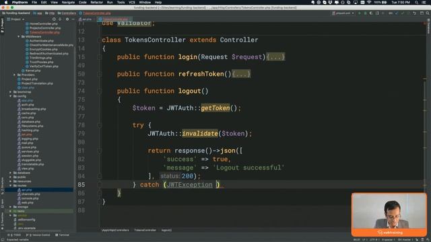Open the TODO tool window button

15,235
